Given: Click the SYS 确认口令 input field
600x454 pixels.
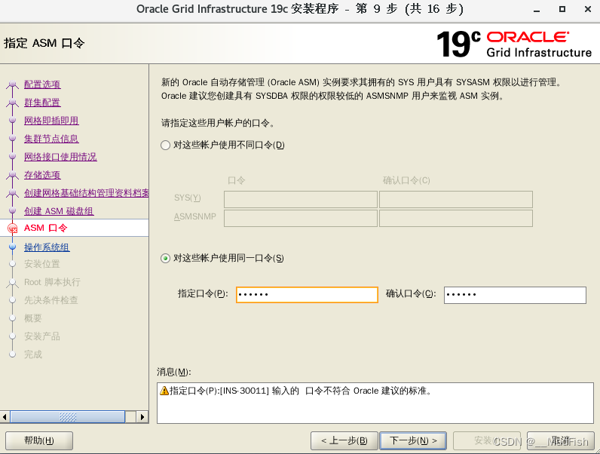Looking at the screenshot, I should [x=456, y=199].
